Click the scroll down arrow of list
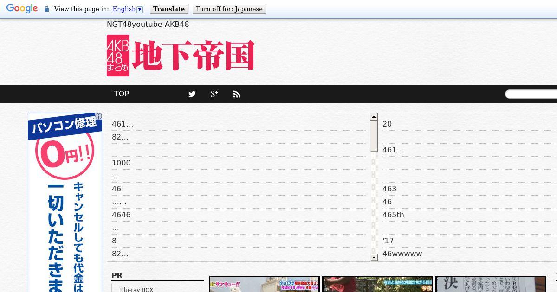The image size is (557, 292). coord(374,257)
